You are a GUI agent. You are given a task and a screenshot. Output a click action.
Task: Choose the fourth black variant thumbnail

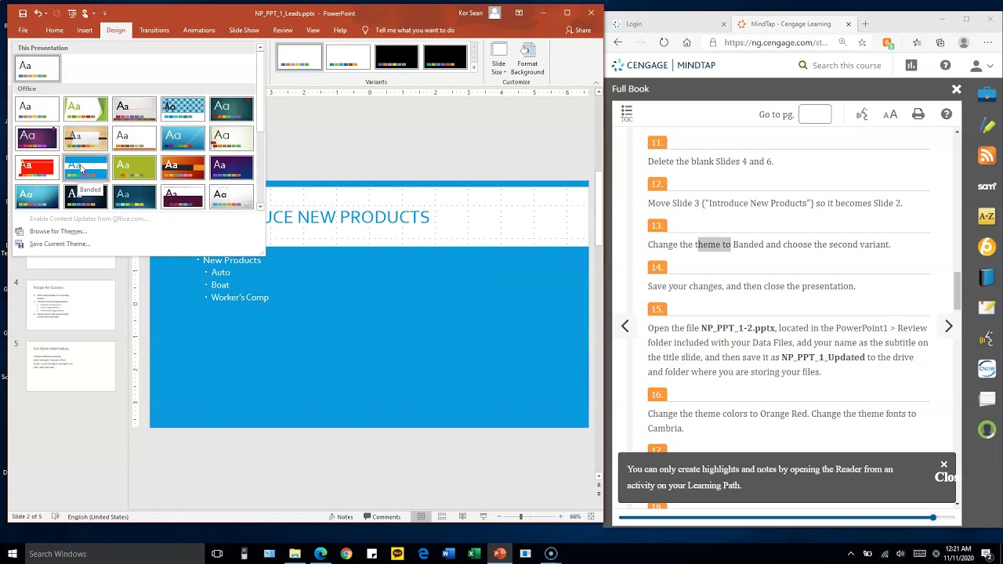tap(445, 56)
